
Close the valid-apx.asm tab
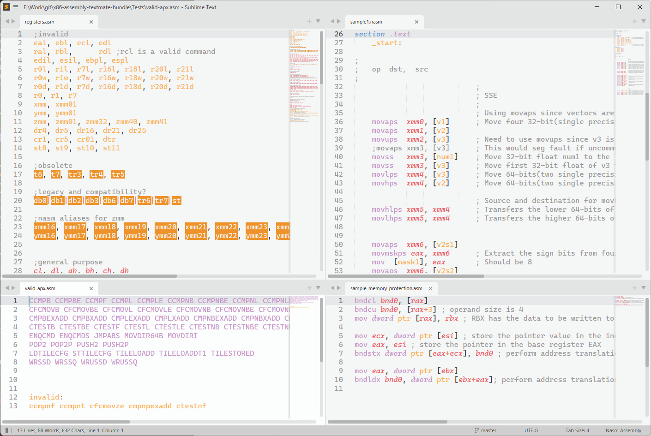91,288
